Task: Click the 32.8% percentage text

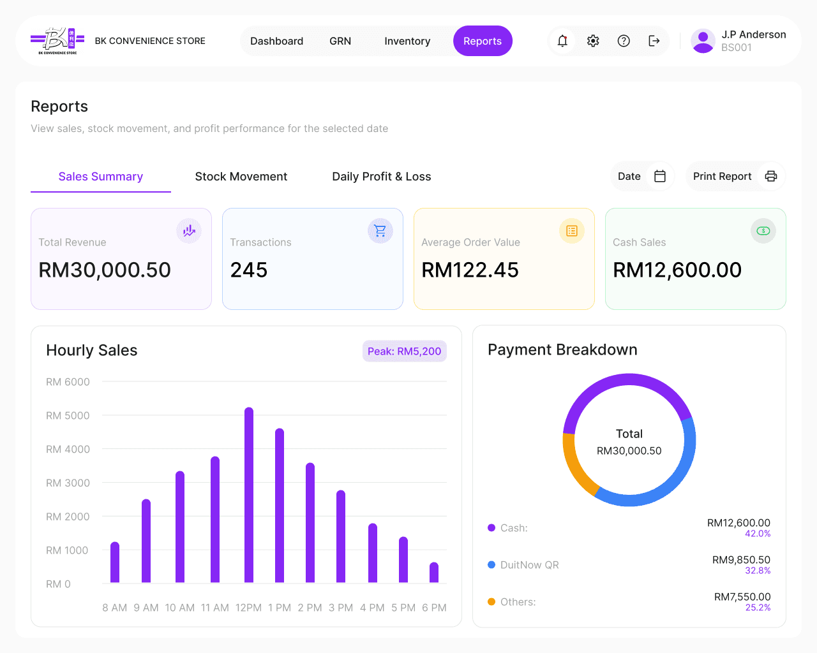Action: tap(758, 571)
